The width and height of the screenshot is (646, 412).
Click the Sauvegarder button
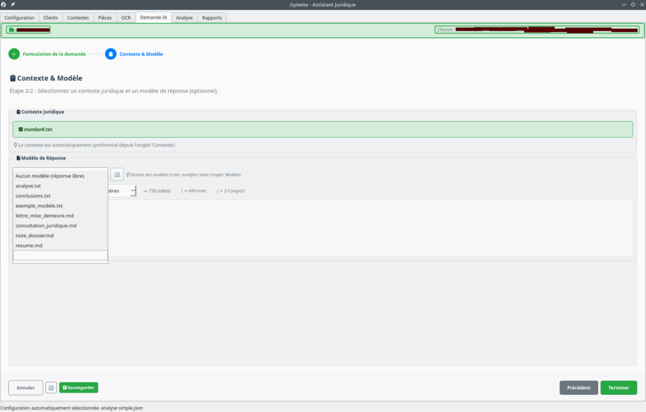coord(79,387)
